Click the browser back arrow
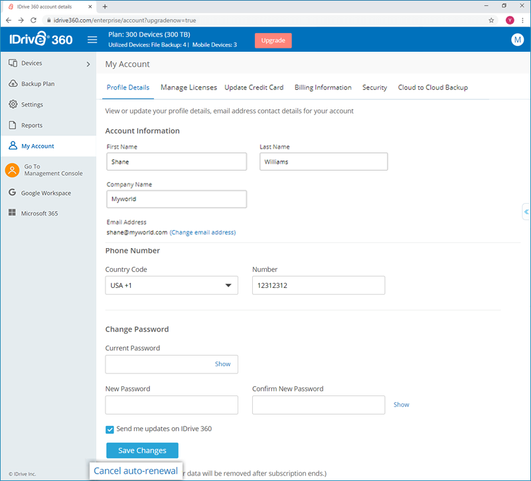Image resolution: width=531 pixels, height=481 pixels. pos(9,21)
